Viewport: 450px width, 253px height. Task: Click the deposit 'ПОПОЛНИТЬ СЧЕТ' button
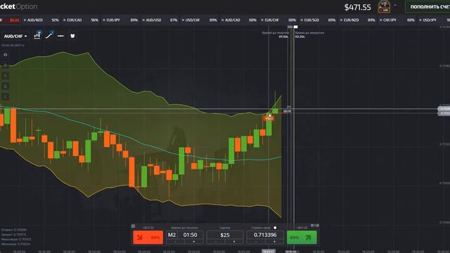pyautogui.click(x=427, y=6)
